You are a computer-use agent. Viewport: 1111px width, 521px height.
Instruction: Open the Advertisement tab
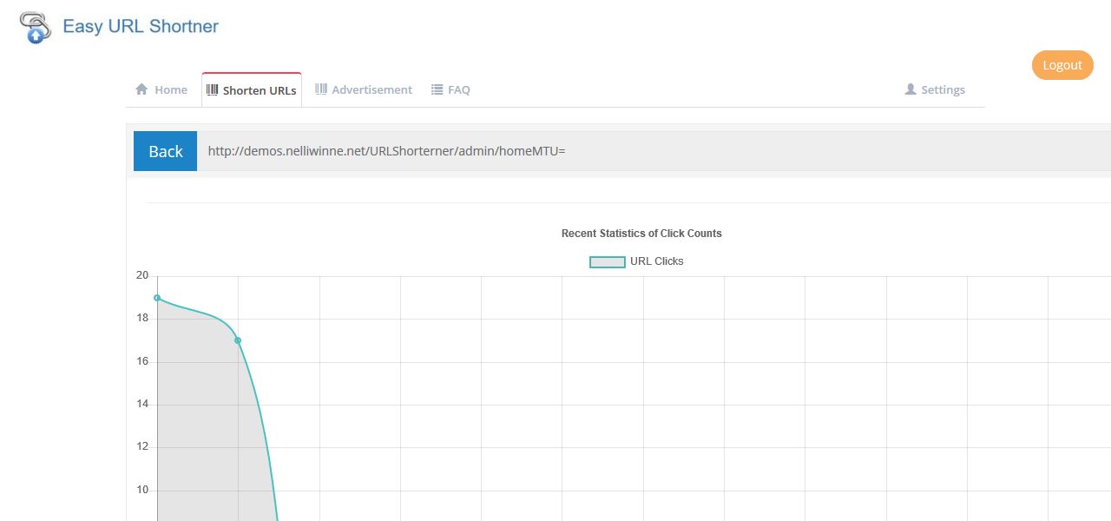point(364,89)
